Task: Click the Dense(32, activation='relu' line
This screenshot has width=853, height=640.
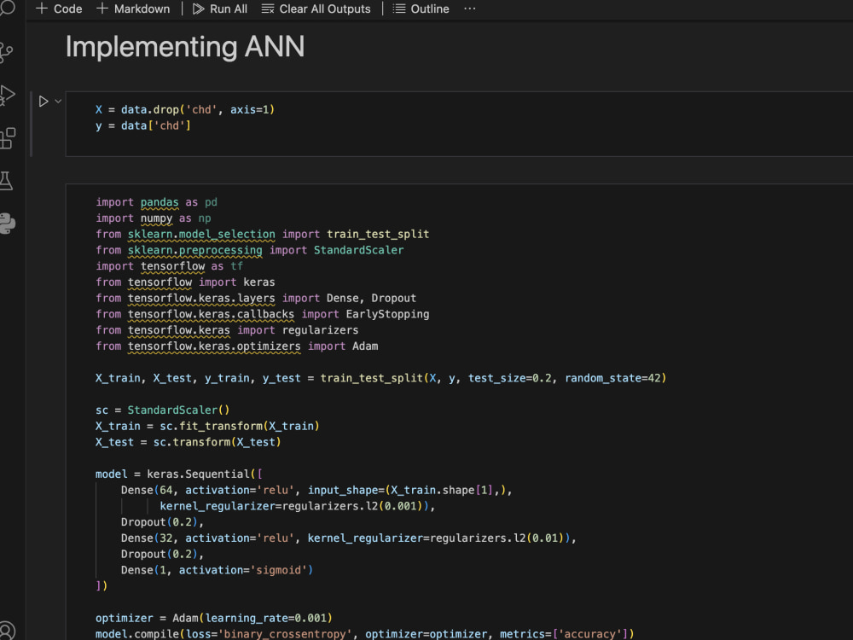Action: pyautogui.click(x=349, y=538)
